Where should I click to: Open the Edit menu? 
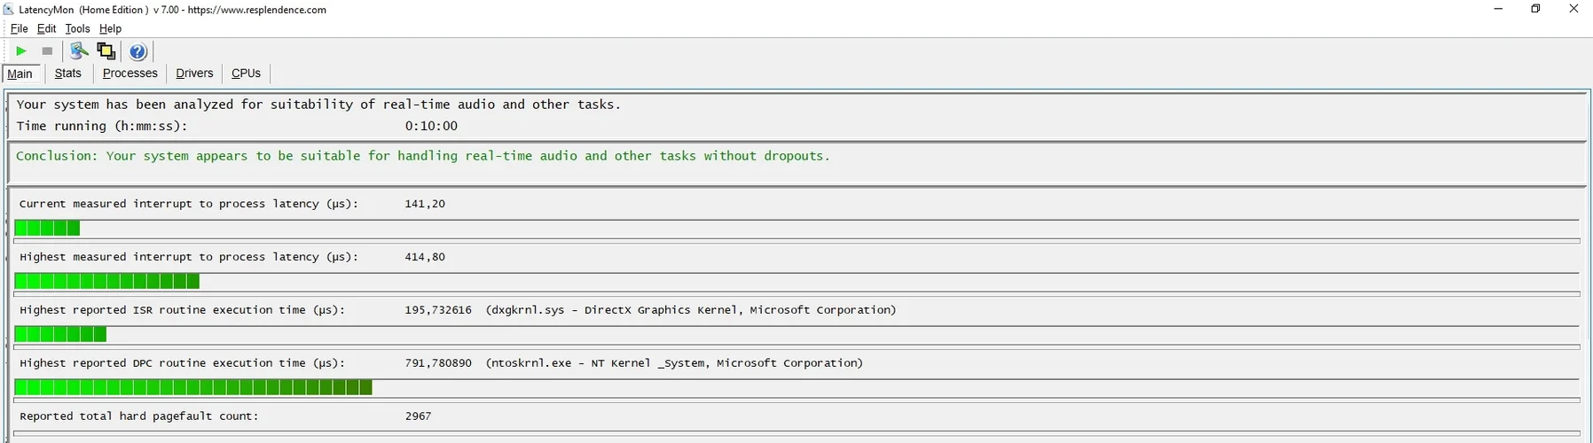click(x=46, y=28)
